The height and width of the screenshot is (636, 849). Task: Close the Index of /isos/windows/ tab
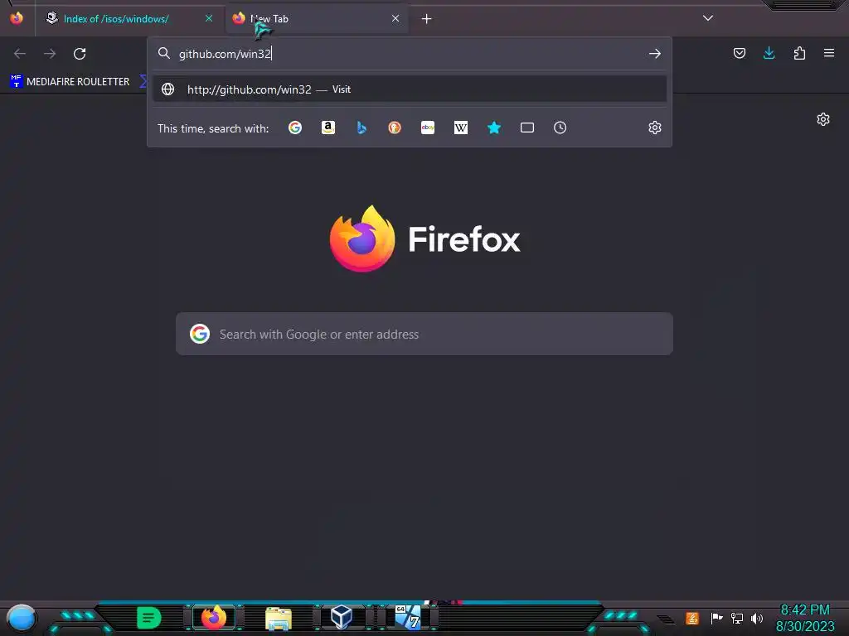pyautogui.click(x=209, y=18)
